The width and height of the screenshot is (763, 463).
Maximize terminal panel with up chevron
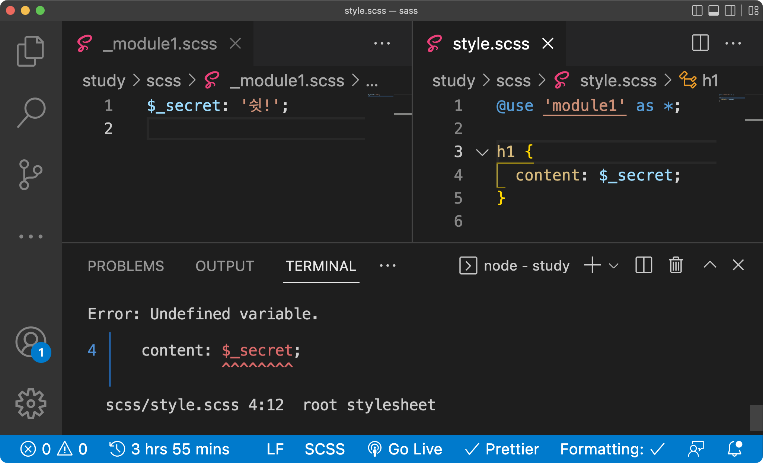(x=710, y=265)
